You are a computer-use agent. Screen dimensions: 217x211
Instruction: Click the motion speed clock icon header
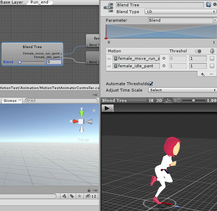click(x=199, y=51)
